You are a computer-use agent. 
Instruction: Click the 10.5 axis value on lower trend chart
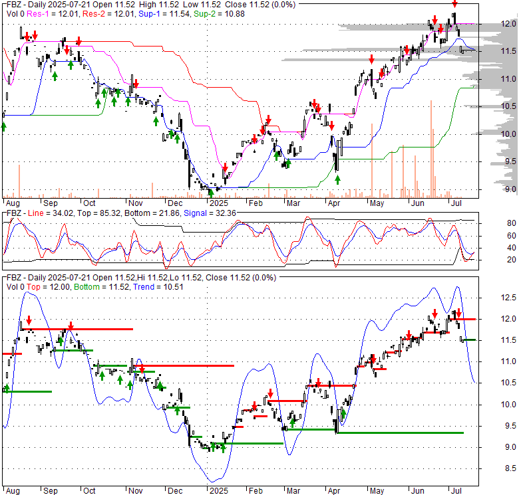click(x=508, y=383)
